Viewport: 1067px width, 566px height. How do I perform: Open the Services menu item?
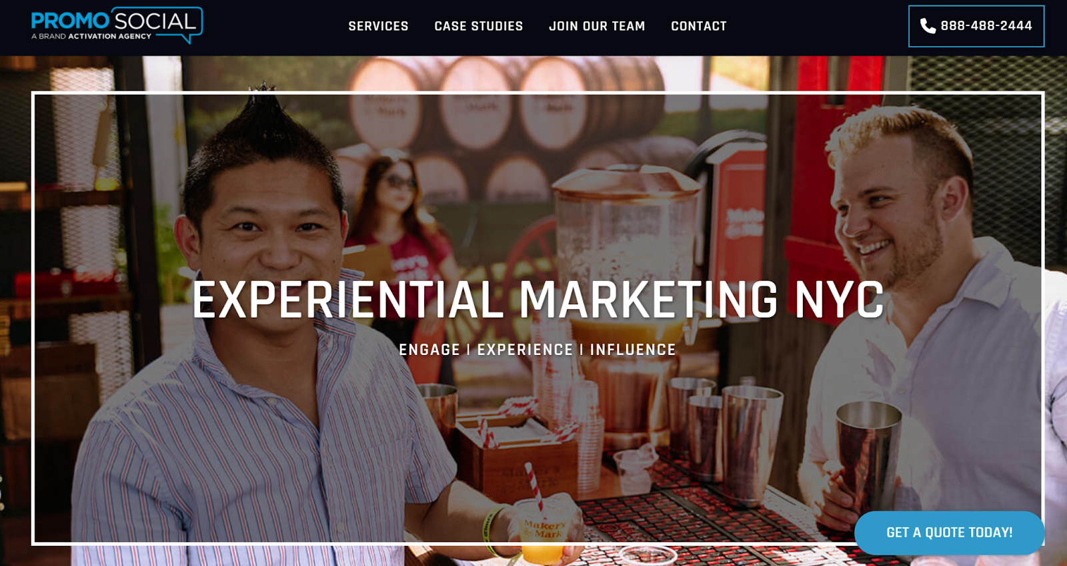(378, 26)
